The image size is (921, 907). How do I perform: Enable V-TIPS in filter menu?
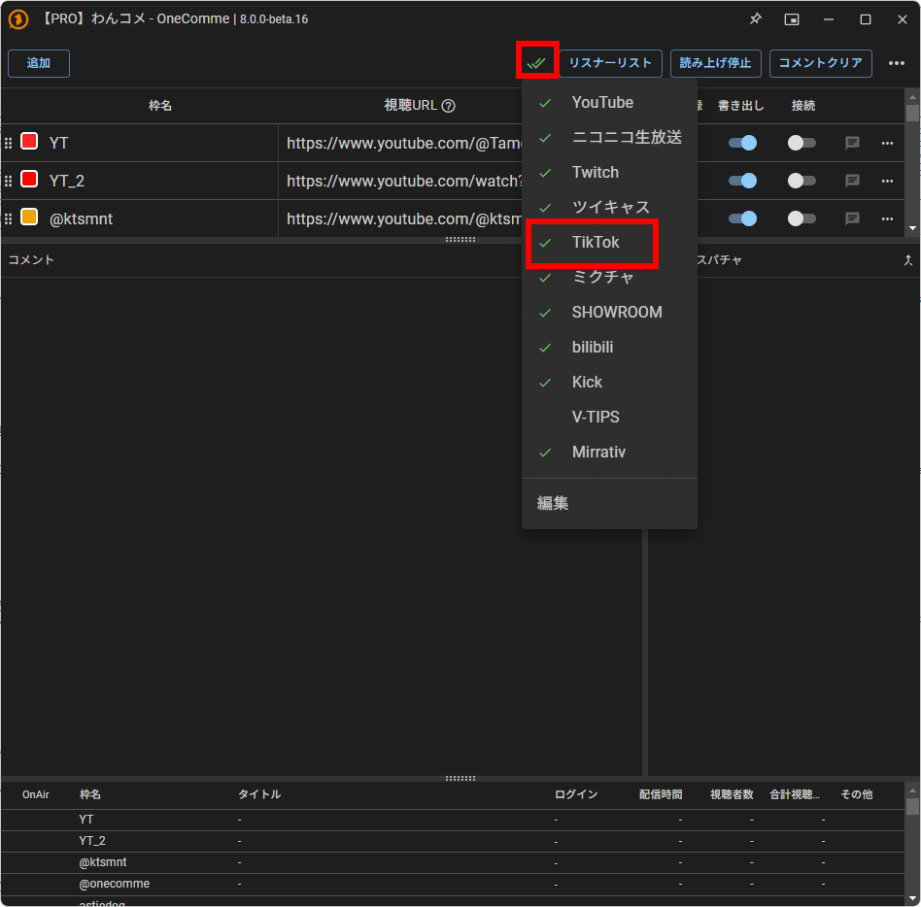click(610, 417)
